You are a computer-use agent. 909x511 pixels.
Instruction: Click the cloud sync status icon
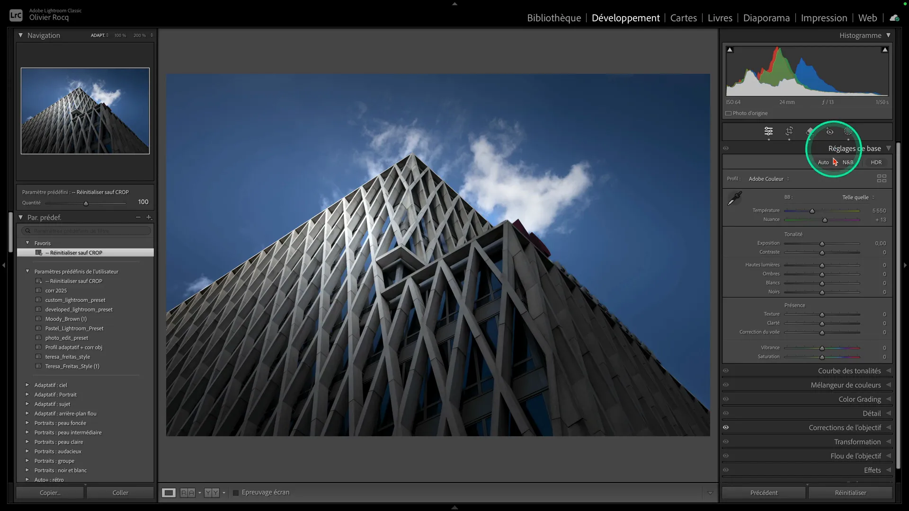pos(894,18)
